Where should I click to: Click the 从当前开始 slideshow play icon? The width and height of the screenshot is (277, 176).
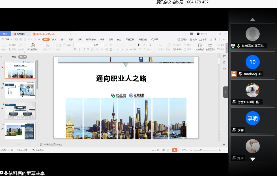(x=33, y=45)
